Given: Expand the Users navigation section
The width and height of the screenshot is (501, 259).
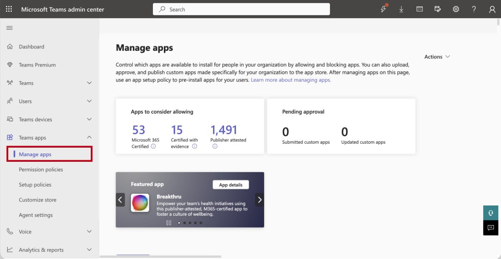Looking at the screenshot, I should coord(89,101).
